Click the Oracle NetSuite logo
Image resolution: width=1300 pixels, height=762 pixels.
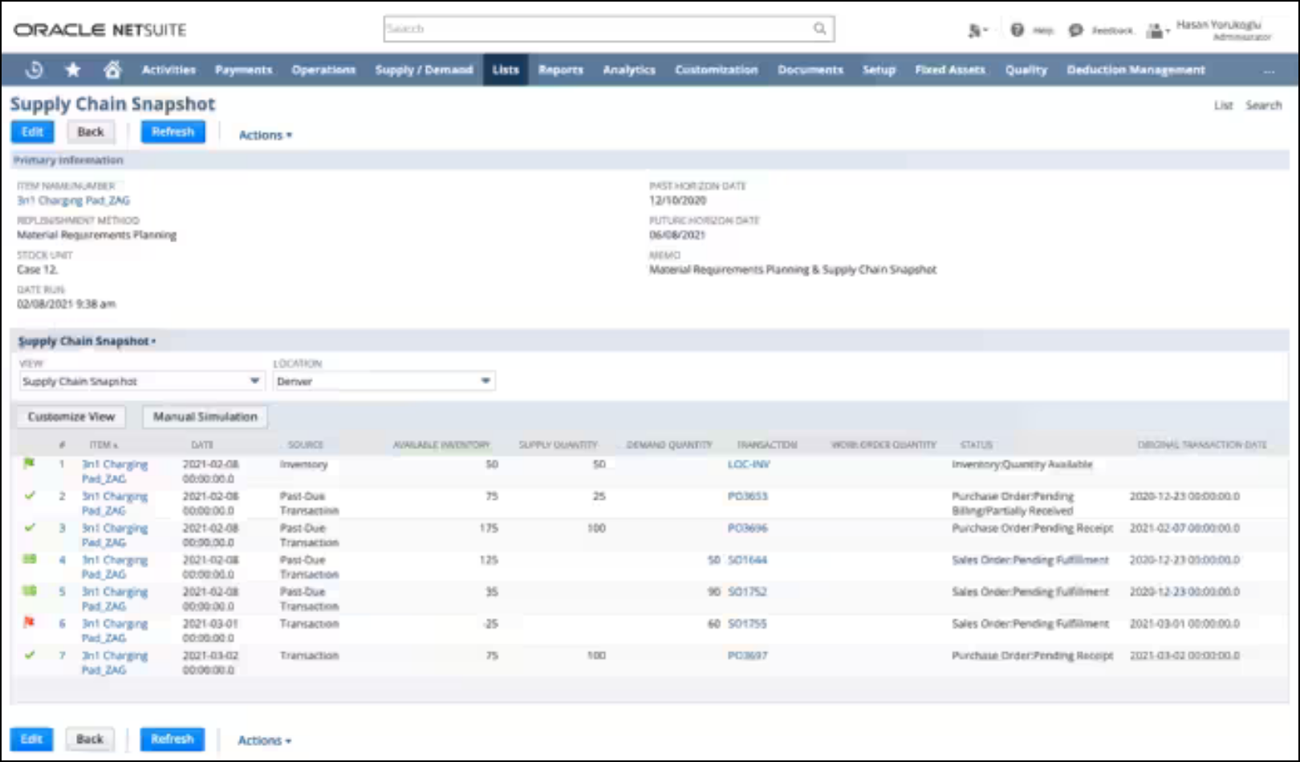[100, 30]
